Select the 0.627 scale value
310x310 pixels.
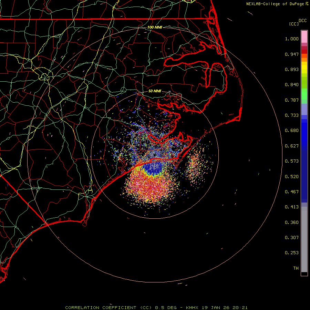(x=292, y=146)
